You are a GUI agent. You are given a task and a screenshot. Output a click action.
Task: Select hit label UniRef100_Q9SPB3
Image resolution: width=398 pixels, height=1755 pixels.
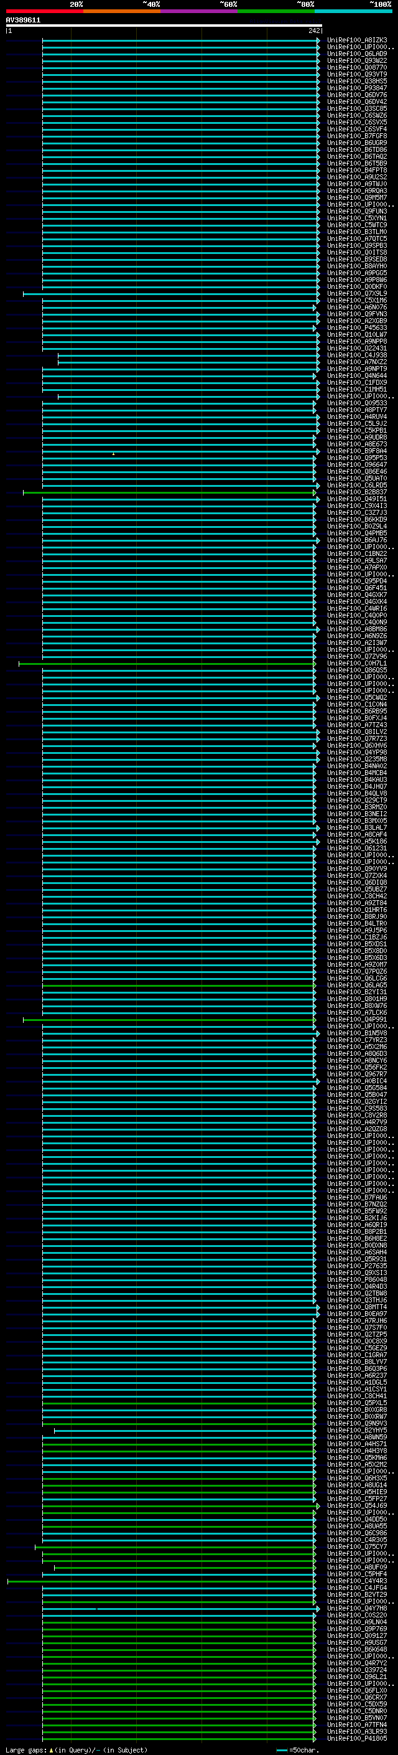[357, 245]
